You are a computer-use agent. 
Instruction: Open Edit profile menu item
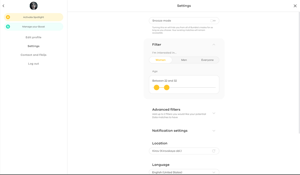(x=33, y=37)
